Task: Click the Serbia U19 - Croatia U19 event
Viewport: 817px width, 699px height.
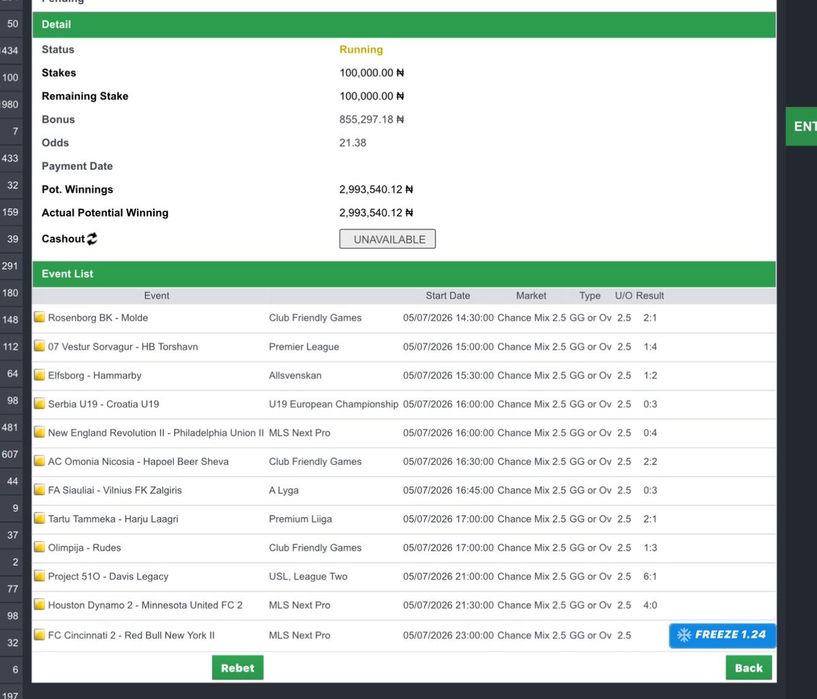Action: point(103,404)
